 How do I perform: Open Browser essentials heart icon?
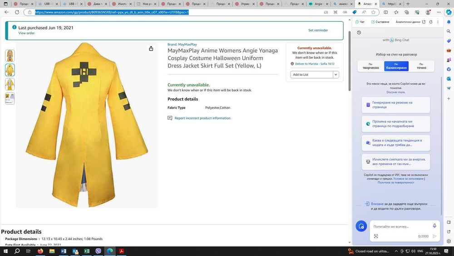coord(417,12)
